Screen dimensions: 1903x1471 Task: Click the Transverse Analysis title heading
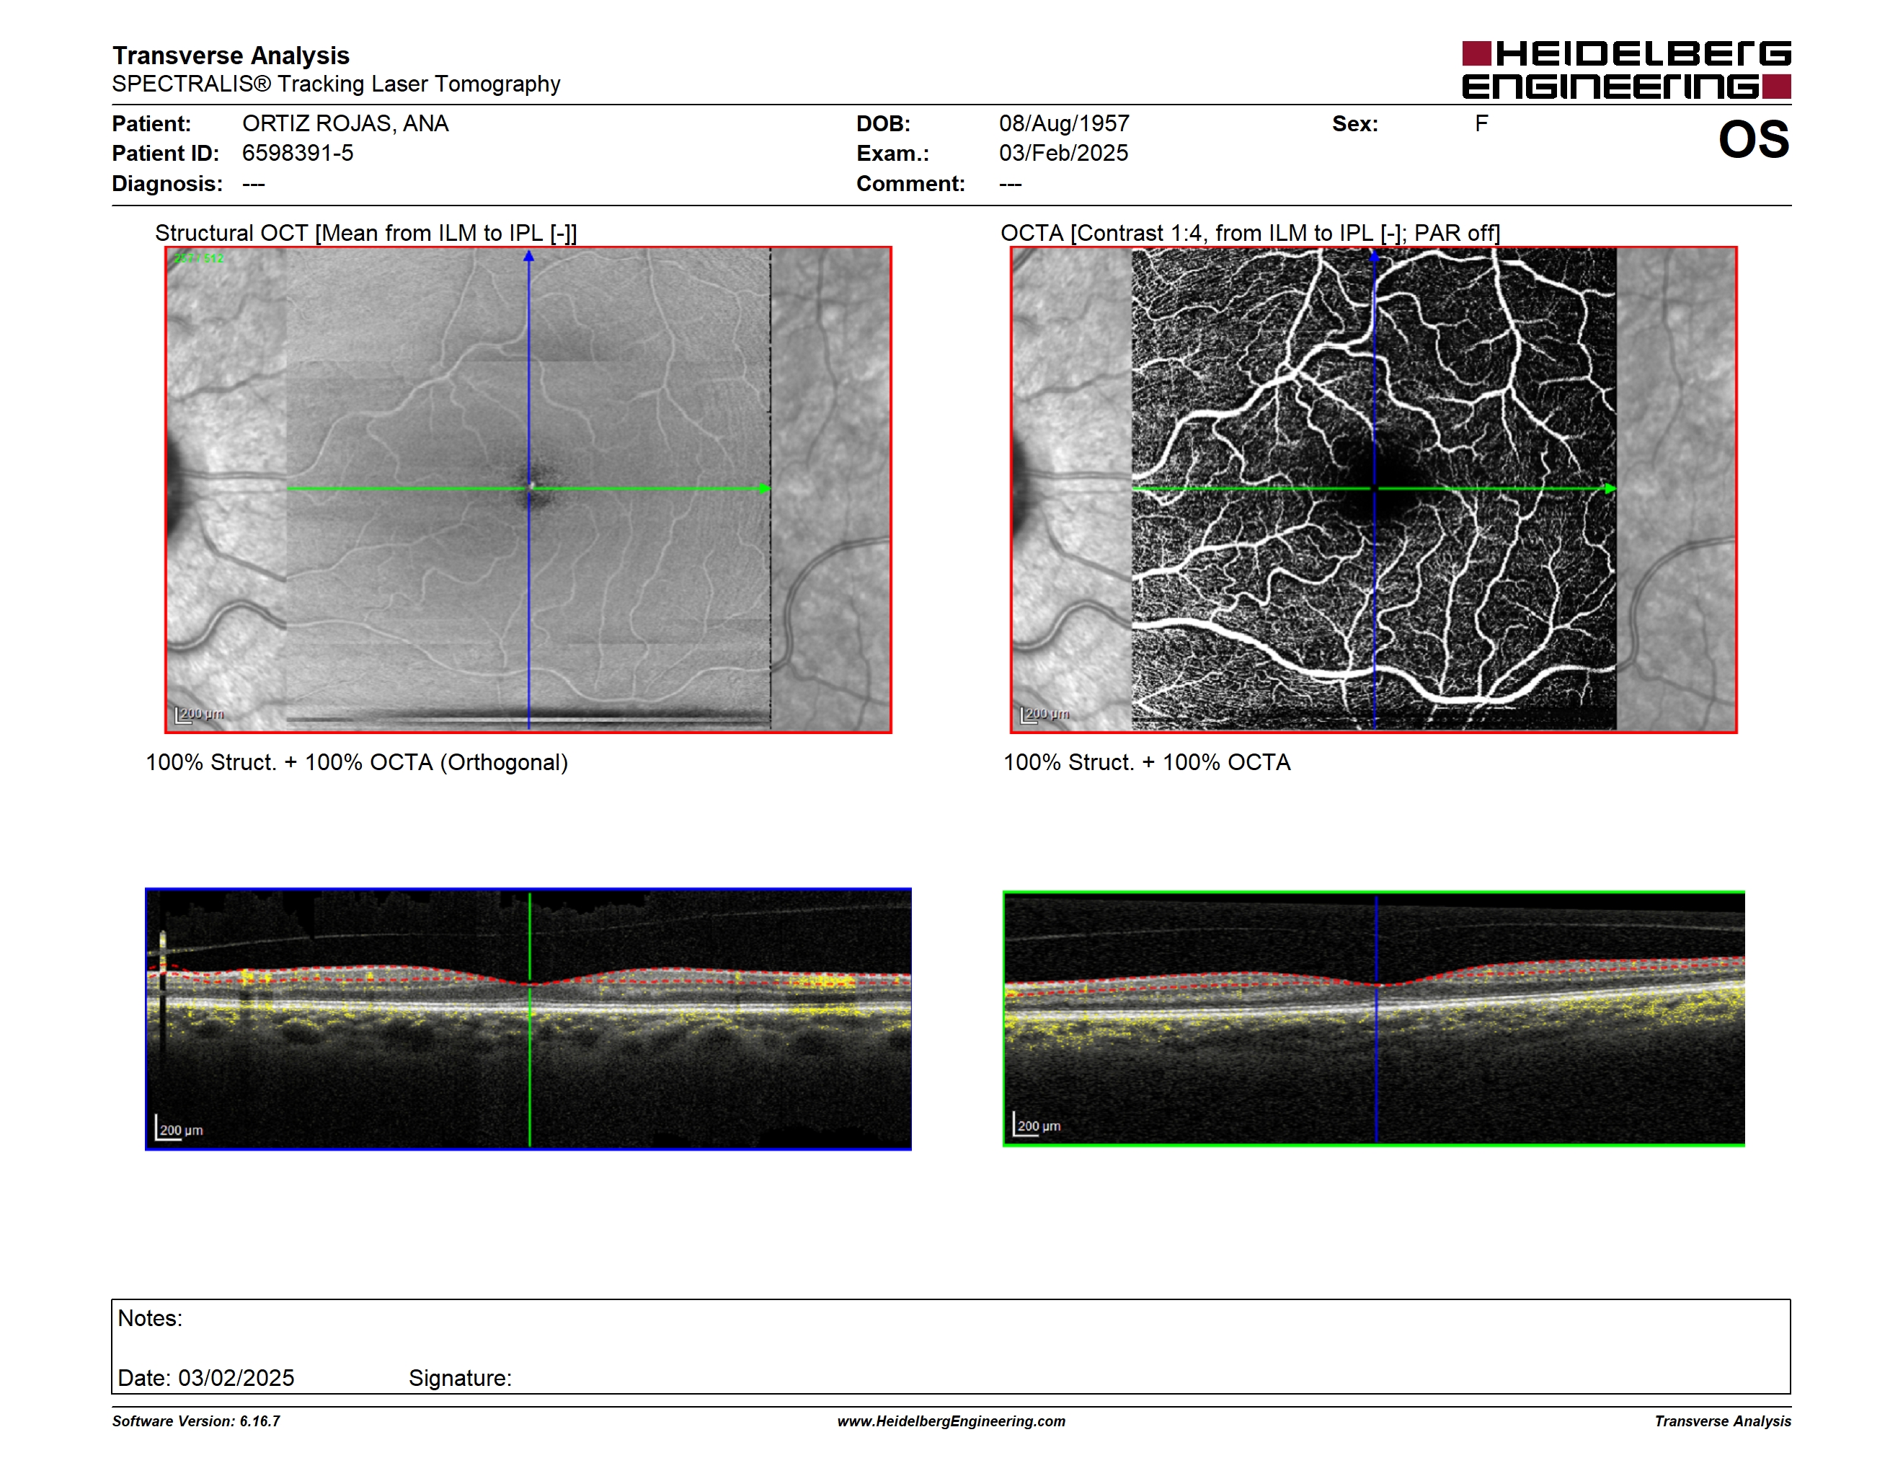pyautogui.click(x=231, y=56)
